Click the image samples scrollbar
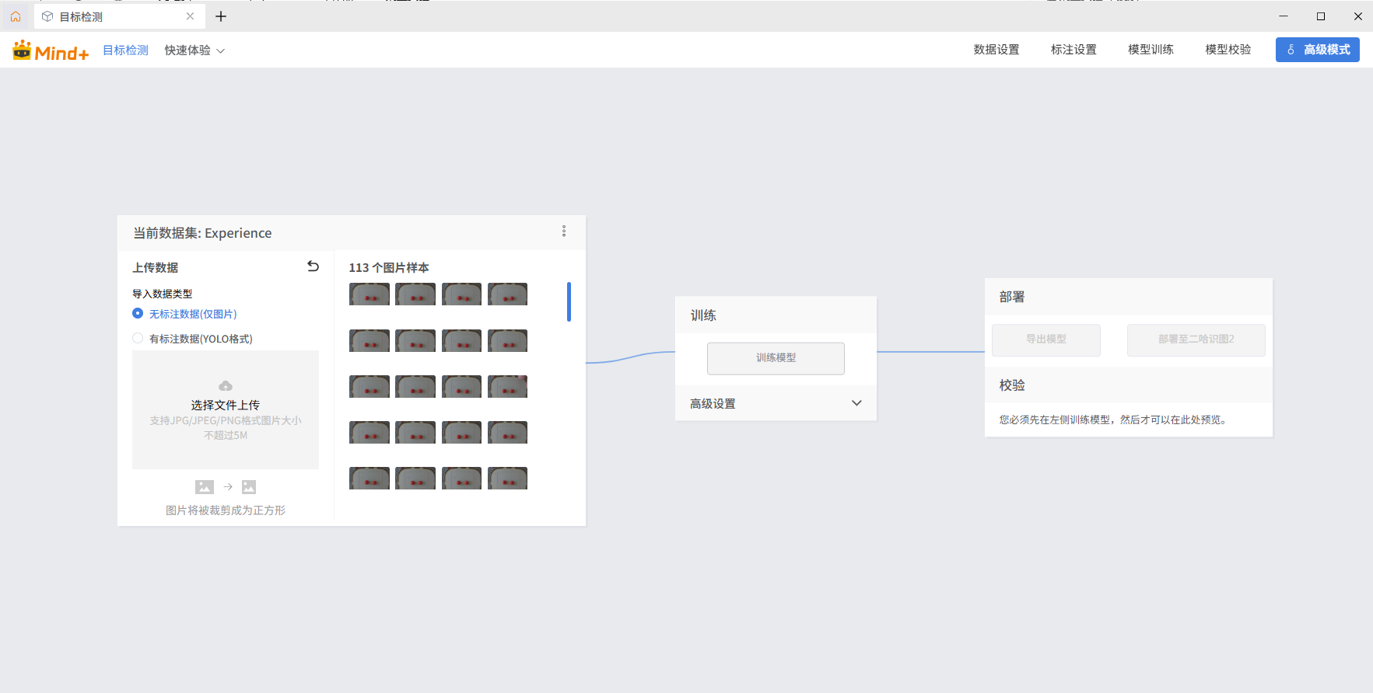 [569, 301]
